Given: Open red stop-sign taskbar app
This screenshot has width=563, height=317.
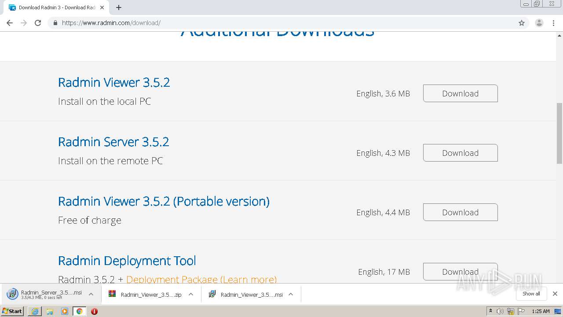Looking at the screenshot, I should tap(94, 311).
